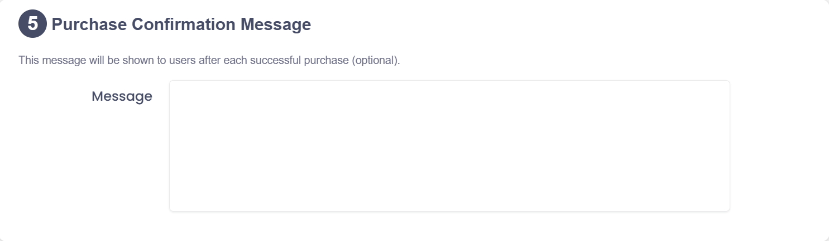Viewport: 829px width, 241px height.
Task: Click the section 5 heading title text
Action: click(181, 24)
